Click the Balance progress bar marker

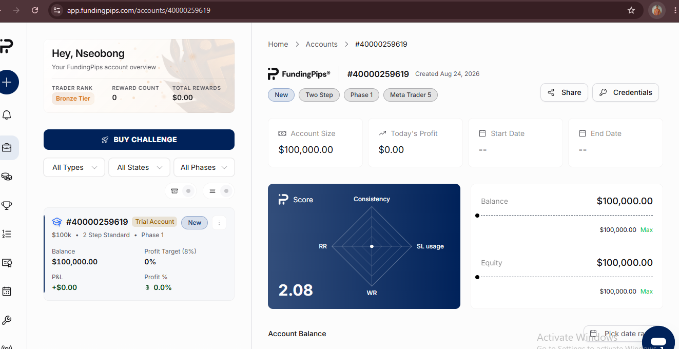point(477,216)
